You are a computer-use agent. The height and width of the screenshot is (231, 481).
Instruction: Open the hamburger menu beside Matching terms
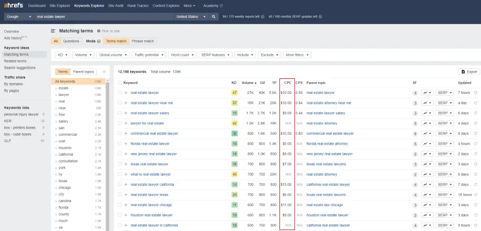point(53,31)
